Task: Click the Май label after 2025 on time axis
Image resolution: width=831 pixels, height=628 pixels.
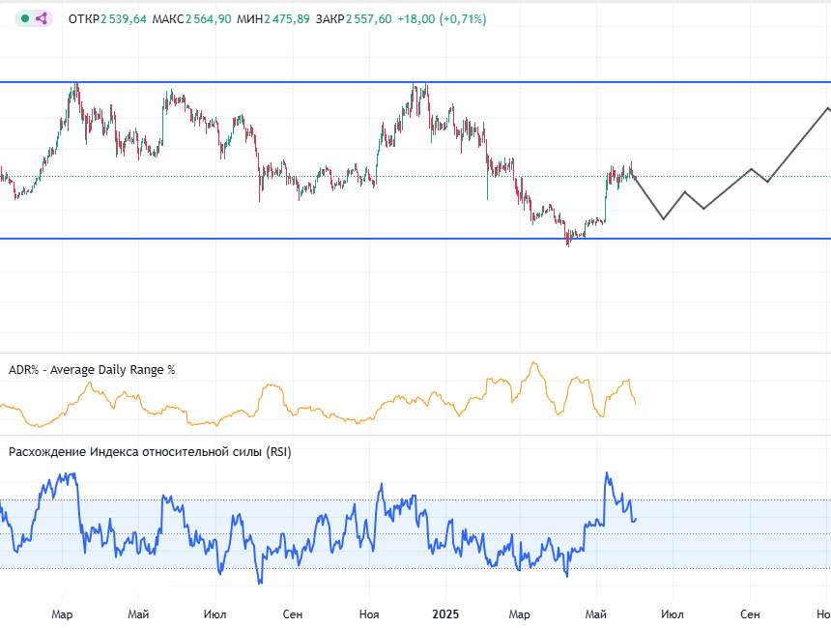Action: 595,614
